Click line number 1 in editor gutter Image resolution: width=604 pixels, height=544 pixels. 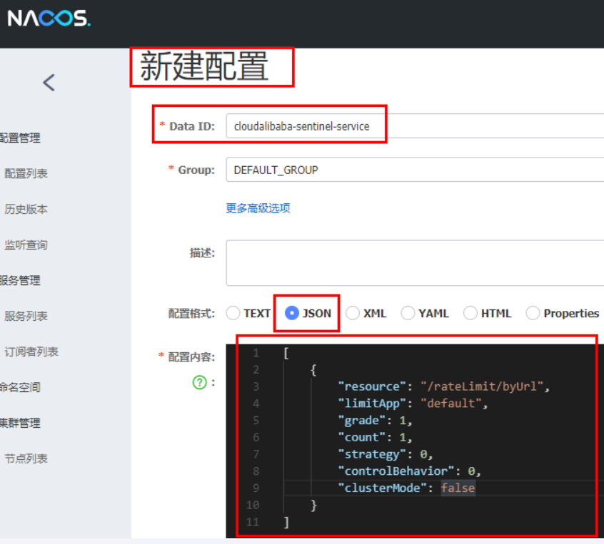point(256,352)
